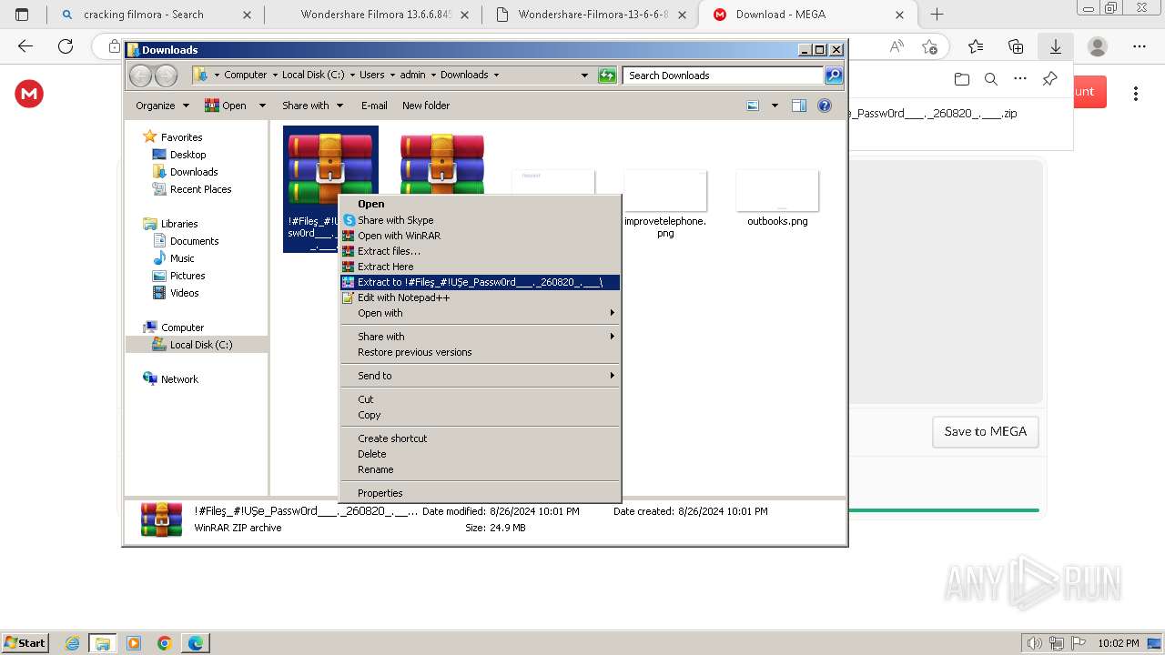The image size is (1165, 655).
Task: Click Save to MEGA button
Action: point(986,432)
